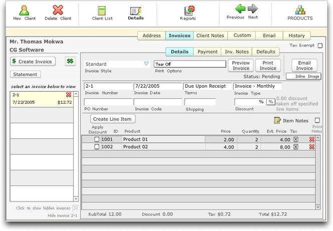Image resolution: width=333 pixels, height=231 pixels.
Task: Select the Invoices tab
Action: [179, 36]
